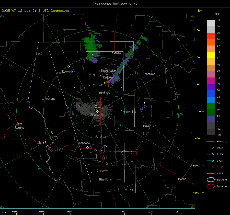This screenshot has width=230, height=215.
Task: Click the yellow diamond marker near RockyMH
Action: click(x=68, y=67)
